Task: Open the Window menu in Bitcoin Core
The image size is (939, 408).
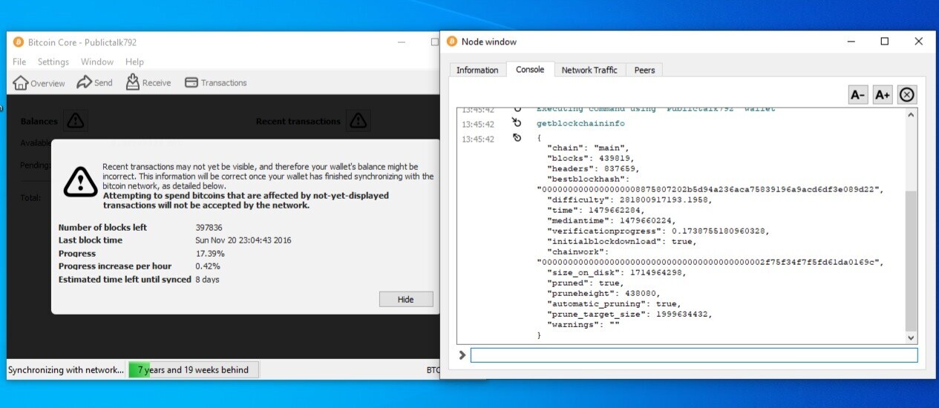Action: pos(97,62)
